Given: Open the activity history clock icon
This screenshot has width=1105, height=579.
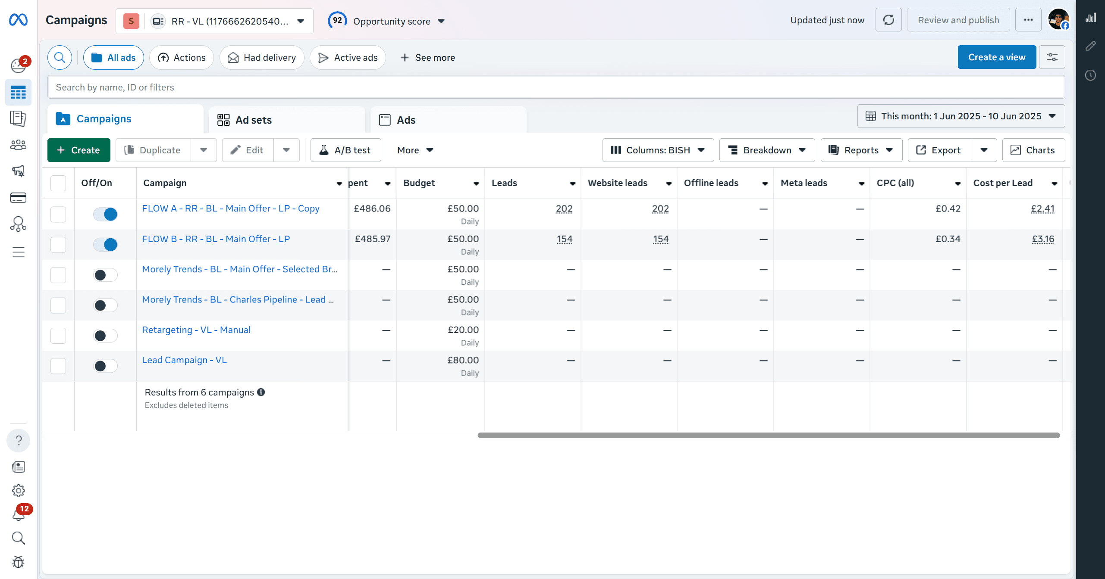Looking at the screenshot, I should click(x=1090, y=75).
